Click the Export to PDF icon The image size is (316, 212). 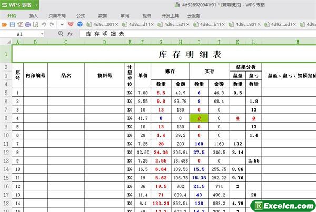20,25
